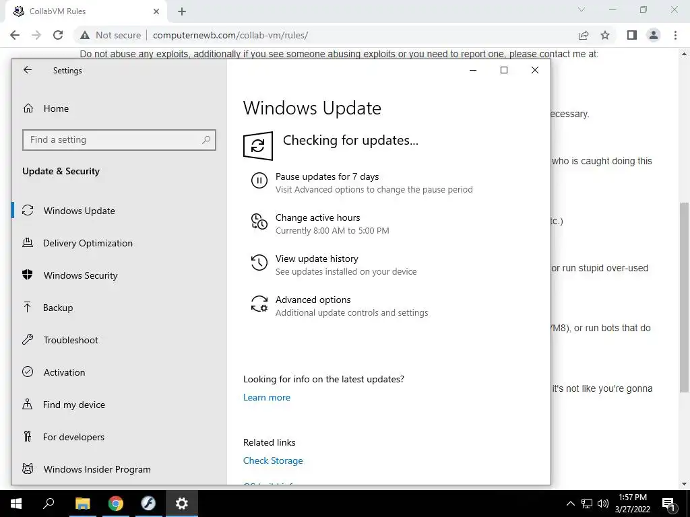
Task: Click the volume speaker tray icon
Action: (x=603, y=504)
